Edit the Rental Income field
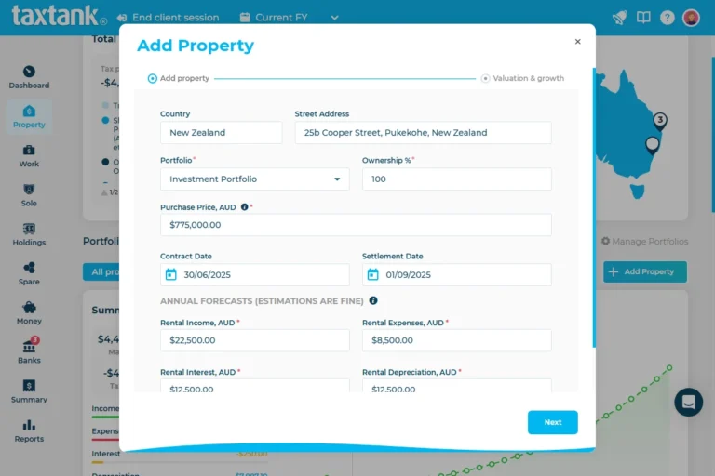 point(254,340)
